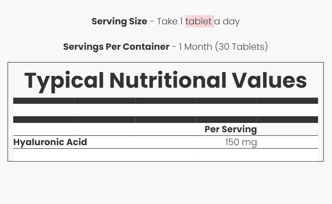Click the upper dark bar of the table

coord(166,101)
